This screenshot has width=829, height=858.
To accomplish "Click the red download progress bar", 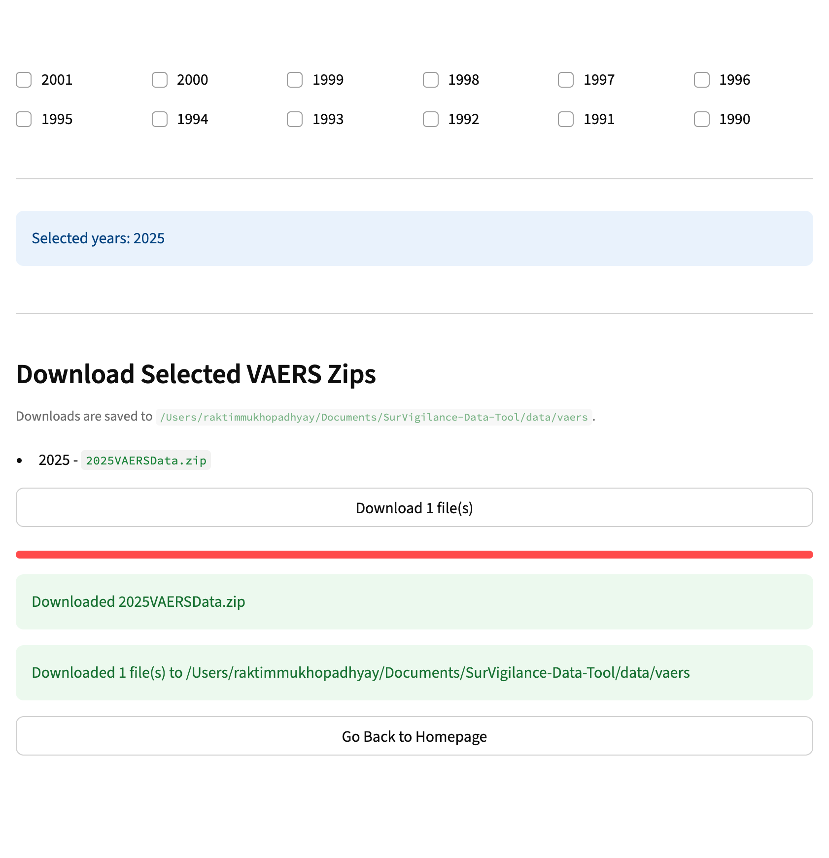I will (x=414, y=555).
